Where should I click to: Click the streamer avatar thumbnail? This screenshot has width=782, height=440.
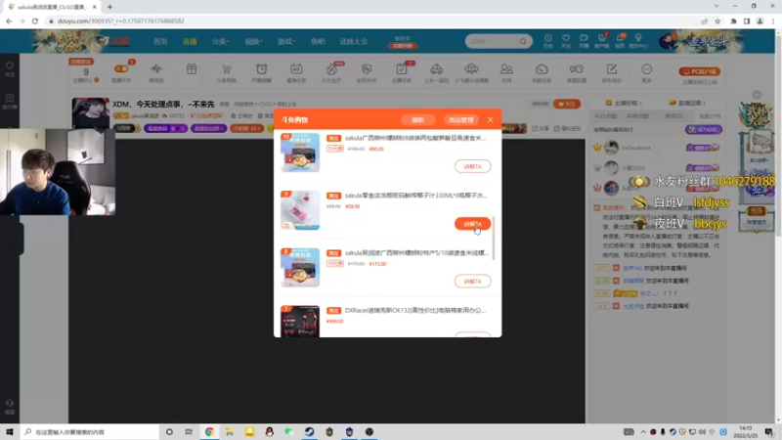click(90, 112)
